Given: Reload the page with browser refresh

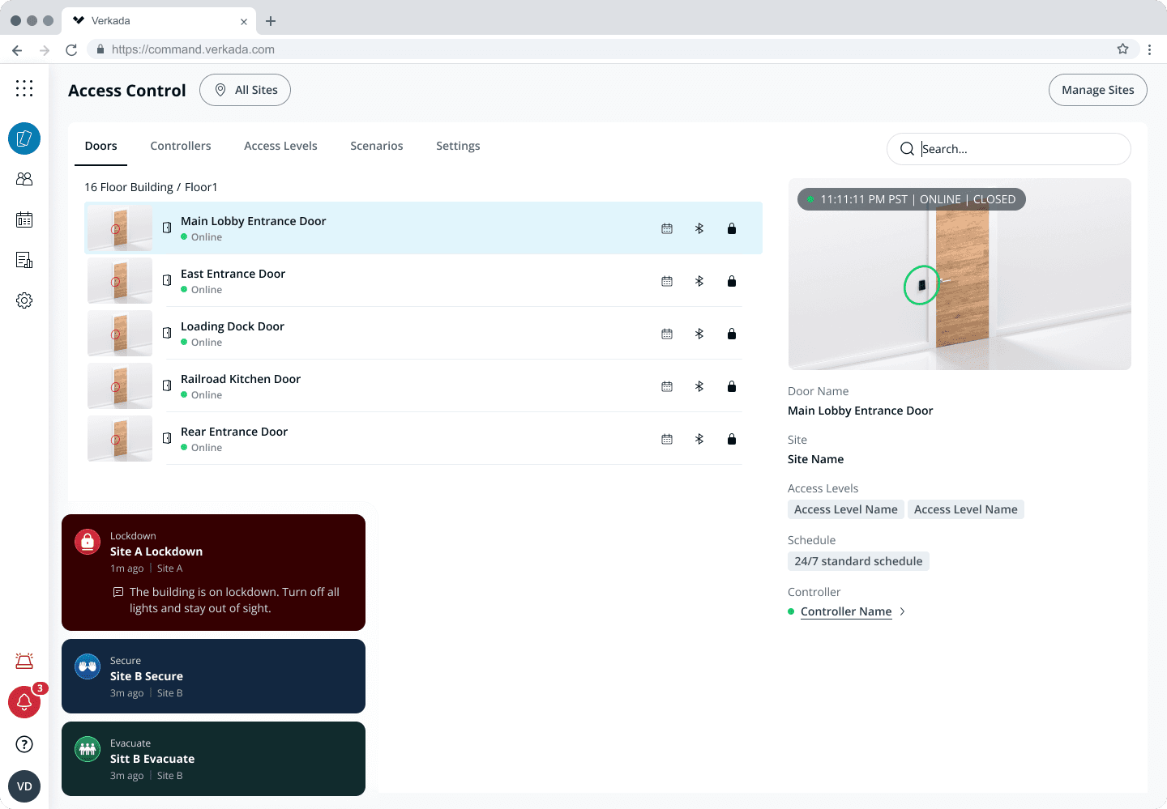Looking at the screenshot, I should pyautogui.click(x=71, y=49).
